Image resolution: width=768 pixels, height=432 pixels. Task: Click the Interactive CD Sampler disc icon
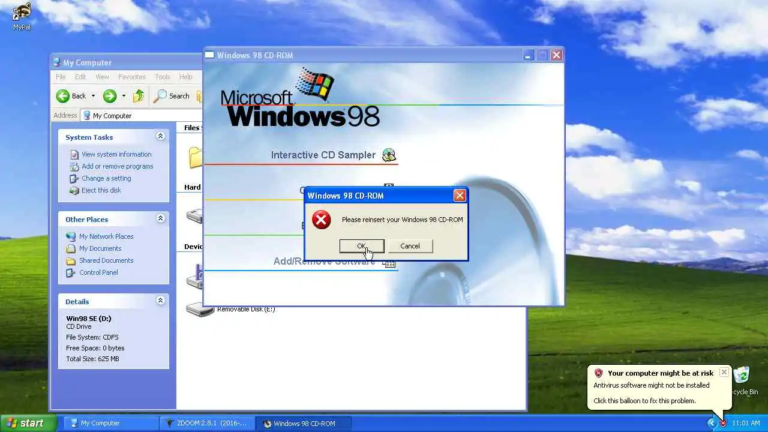tap(389, 155)
